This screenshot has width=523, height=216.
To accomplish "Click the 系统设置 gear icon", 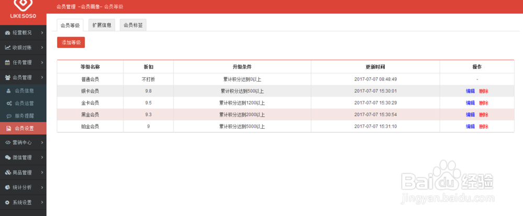I will coord(8,202).
